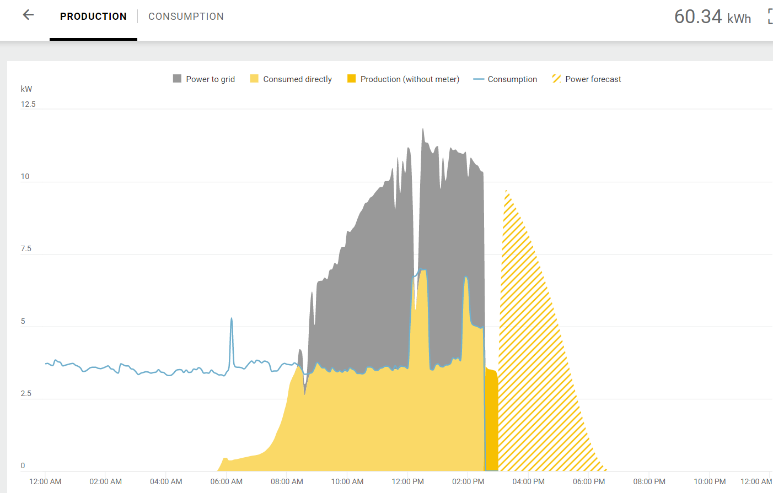Viewport: 773px width, 493px height.
Task: Select the PRODUCTION tab
Action: [x=93, y=16]
